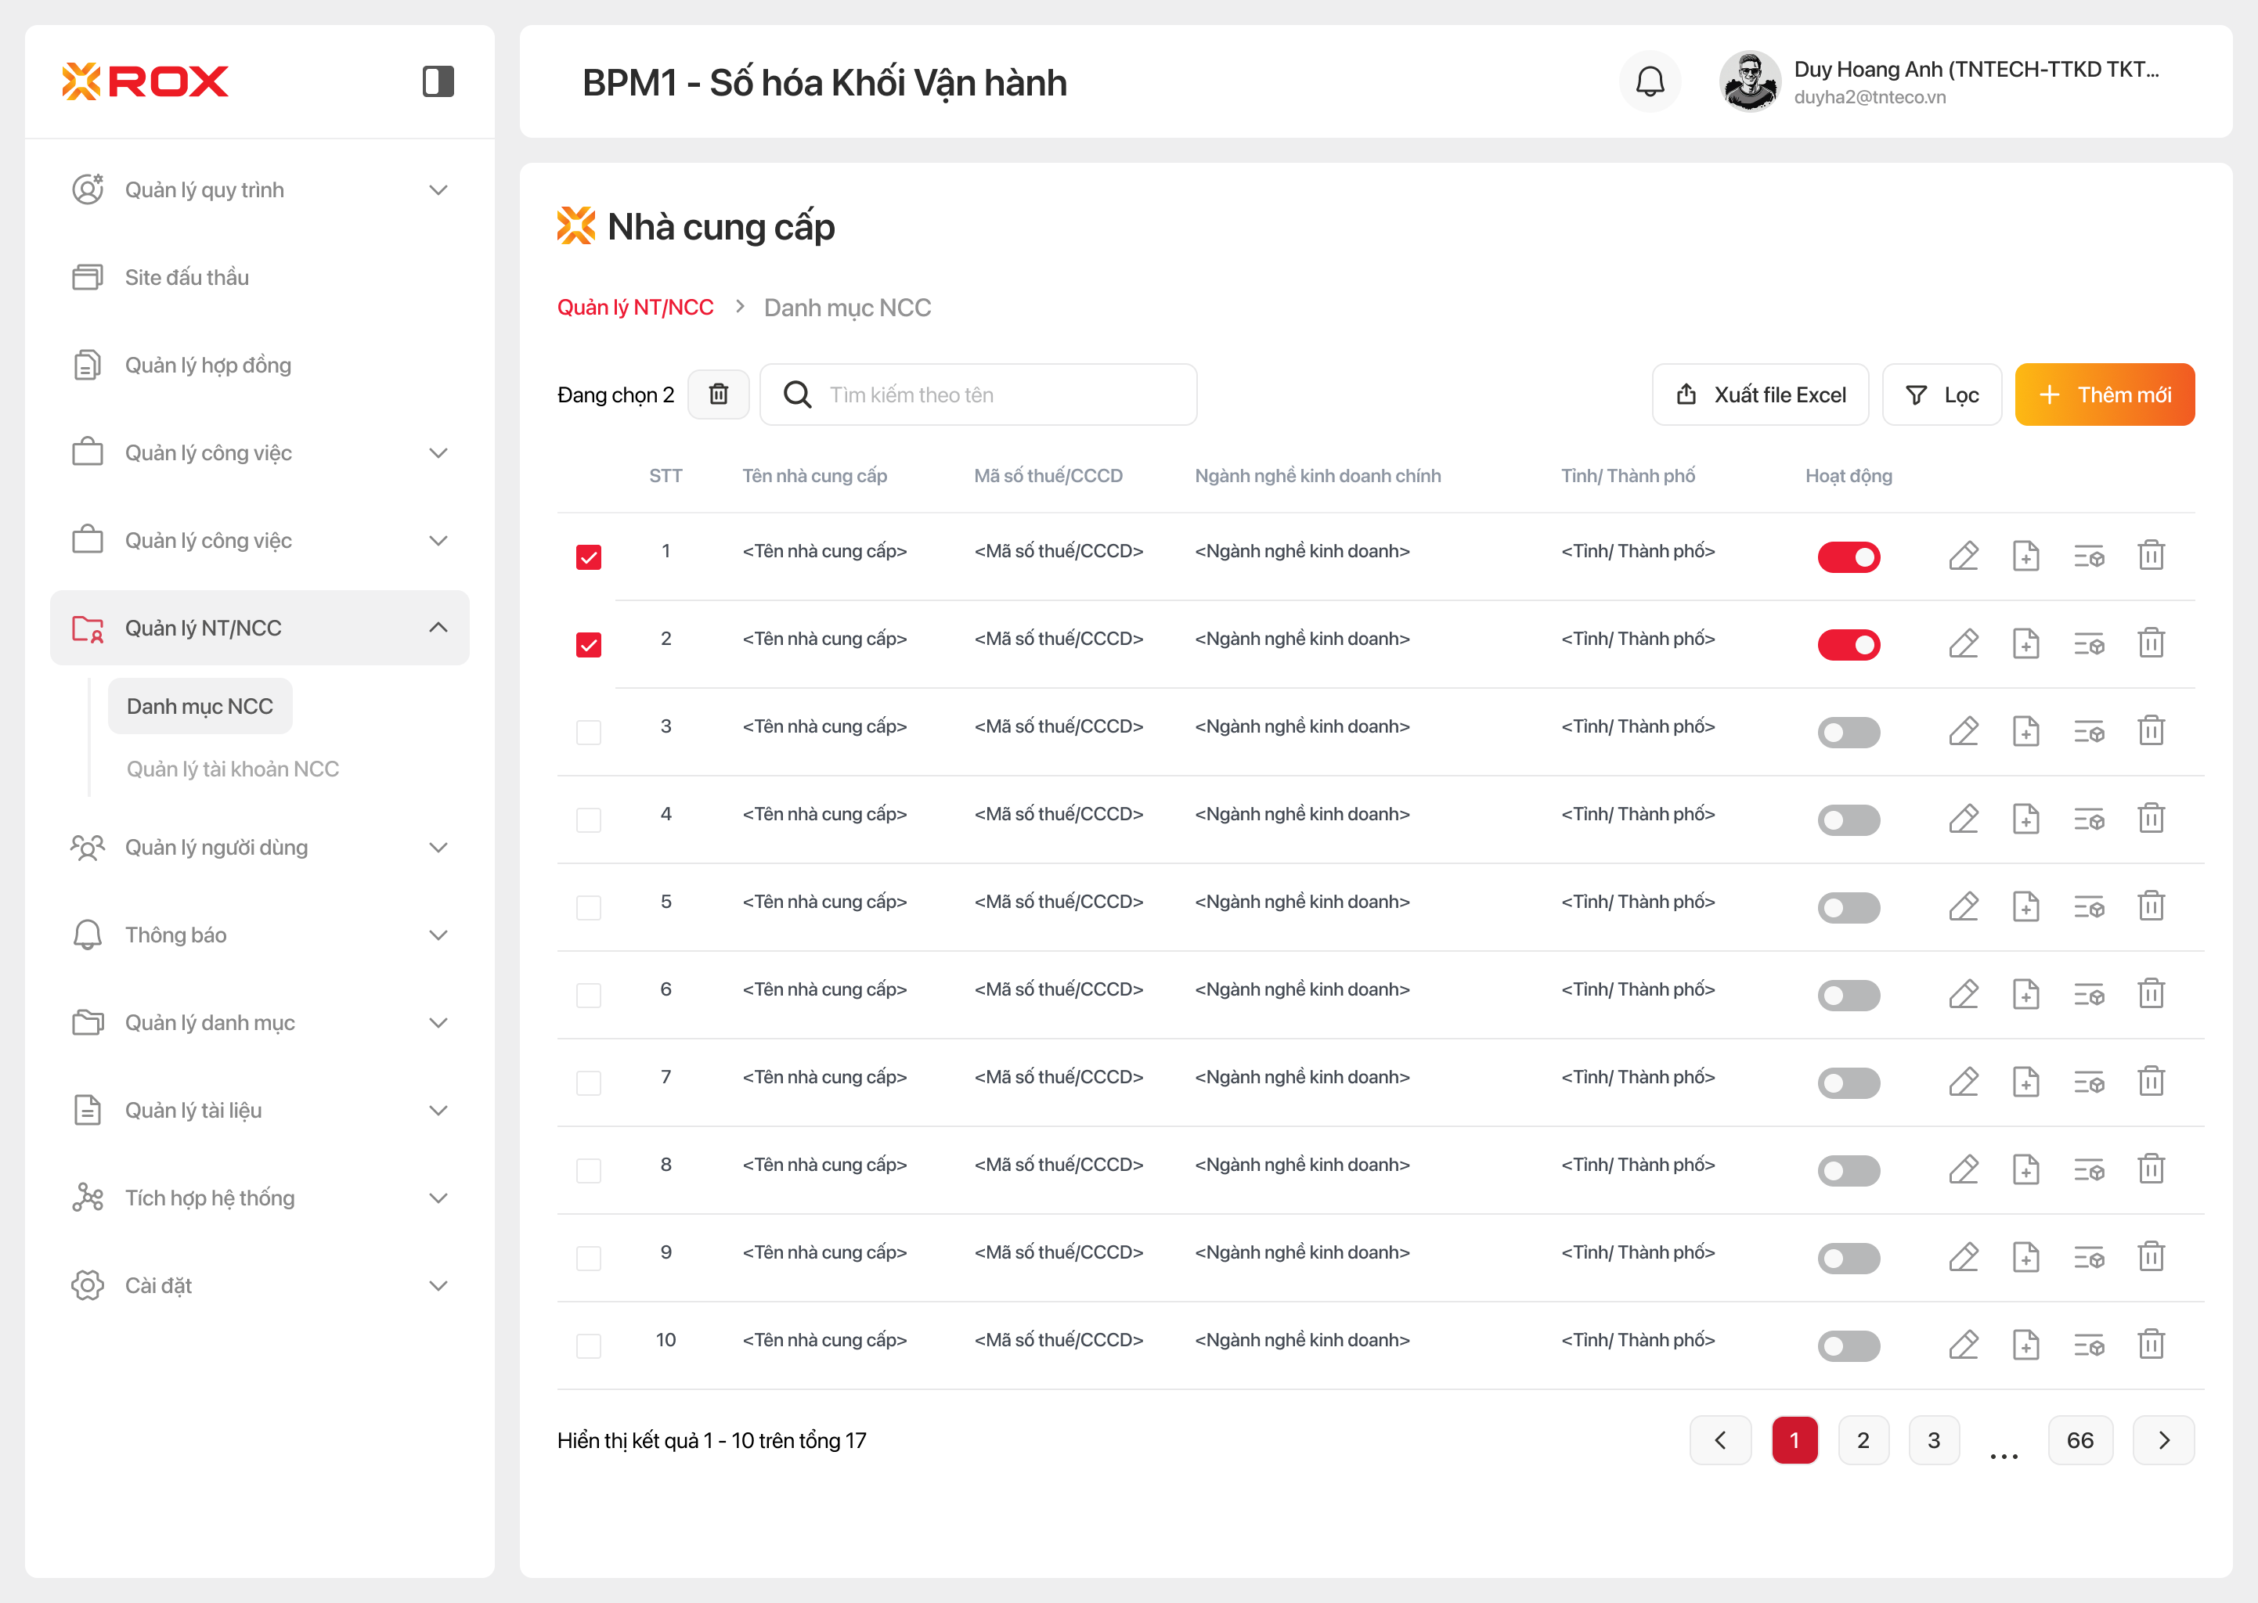Check the checkbox for row 4

(589, 820)
